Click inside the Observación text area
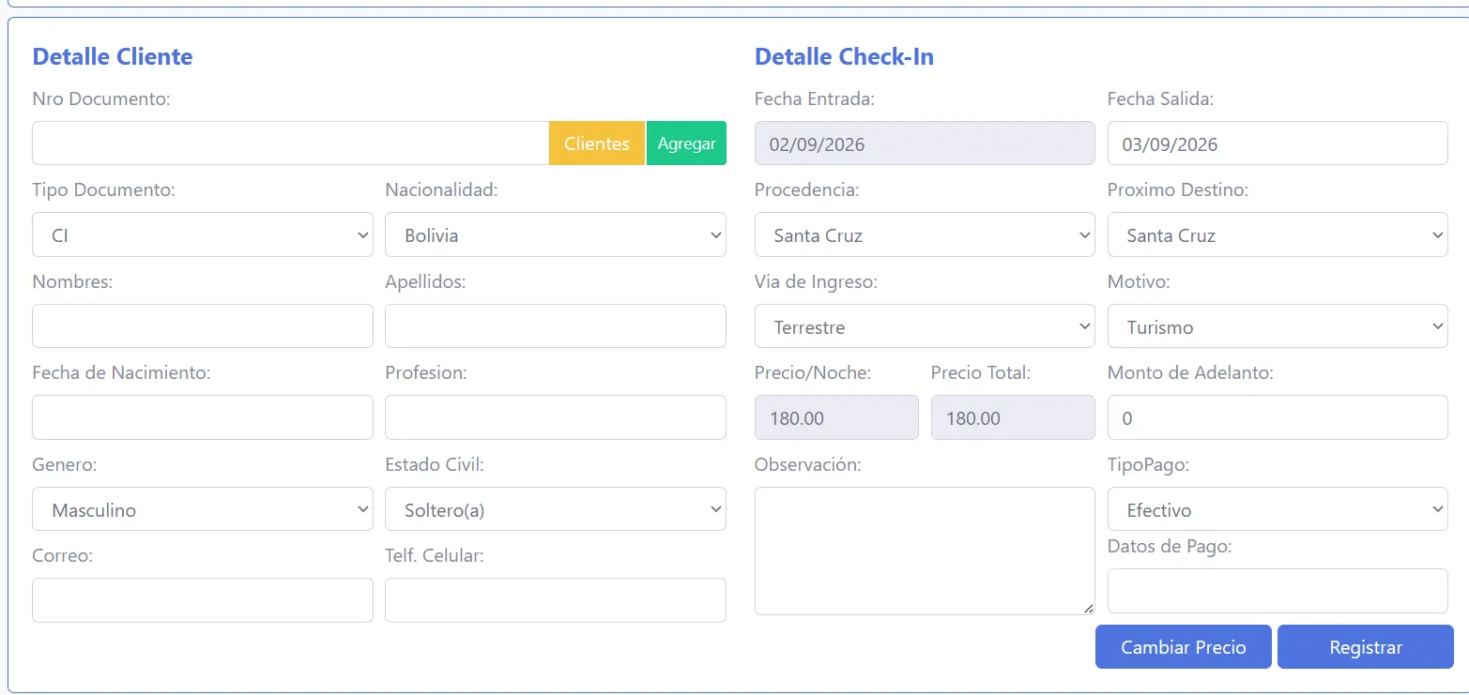Image resolution: width=1469 pixels, height=695 pixels. point(925,551)
